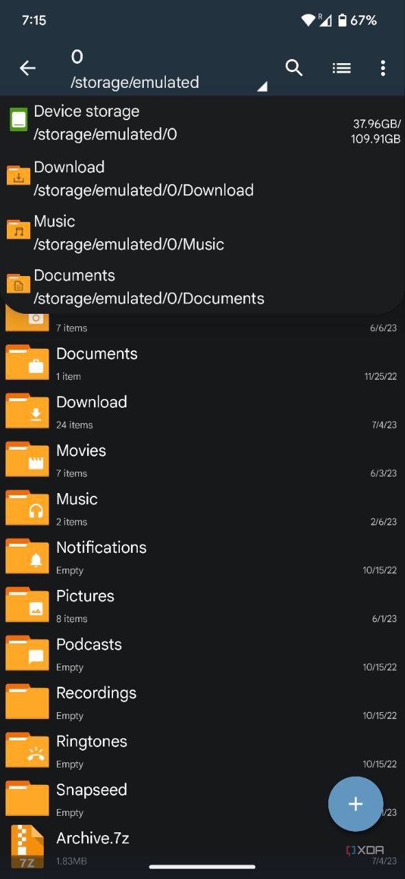Open the Movies folder

pyautogui.click(x=137, y=459)
